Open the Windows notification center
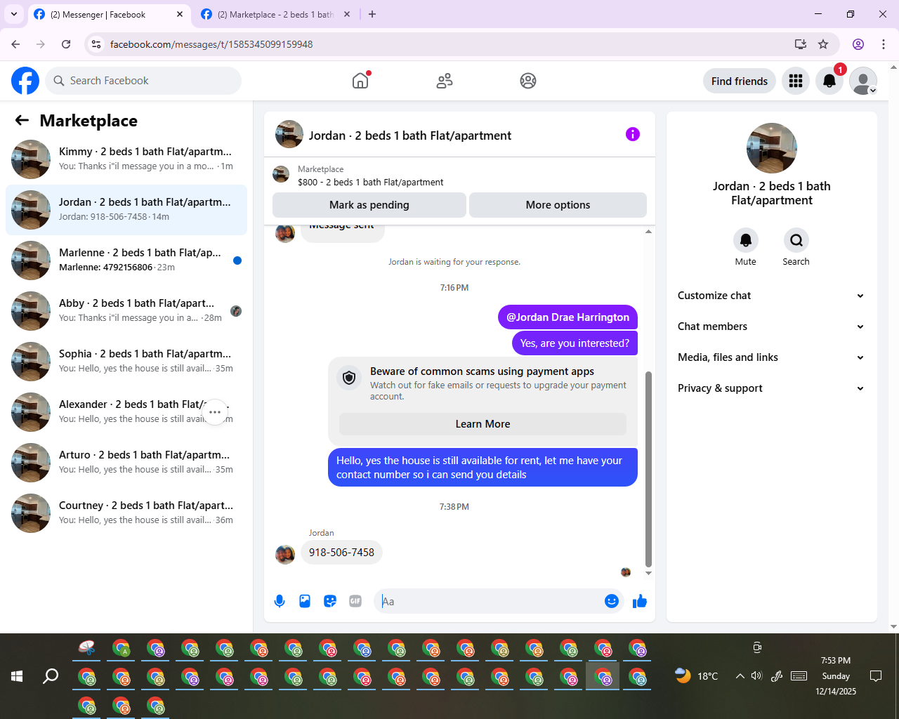Viewport: 899px width, 719px height. [x=876, y=676]
